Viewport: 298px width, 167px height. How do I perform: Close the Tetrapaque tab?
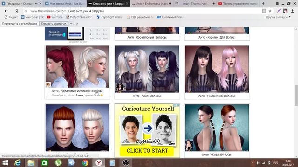(x=41, y=3)
